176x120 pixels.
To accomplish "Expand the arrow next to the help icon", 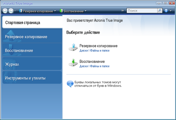I will coord(170,11).
